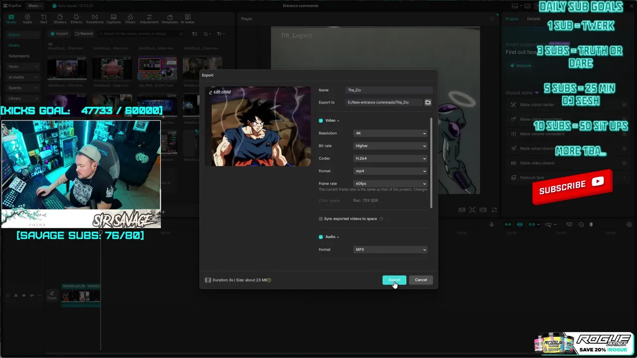Viewport: 637px width, 358px height.
Task: Toggle the Video export checkbox
Action: click(x=321, y=121)
